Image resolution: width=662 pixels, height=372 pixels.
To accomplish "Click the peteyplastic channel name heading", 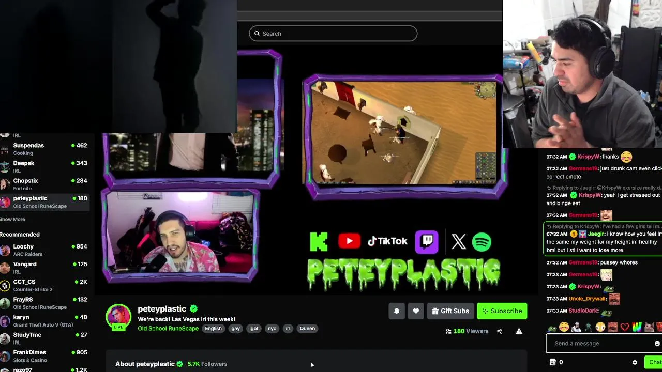I will pyautogui.click(x=162, y=309).
